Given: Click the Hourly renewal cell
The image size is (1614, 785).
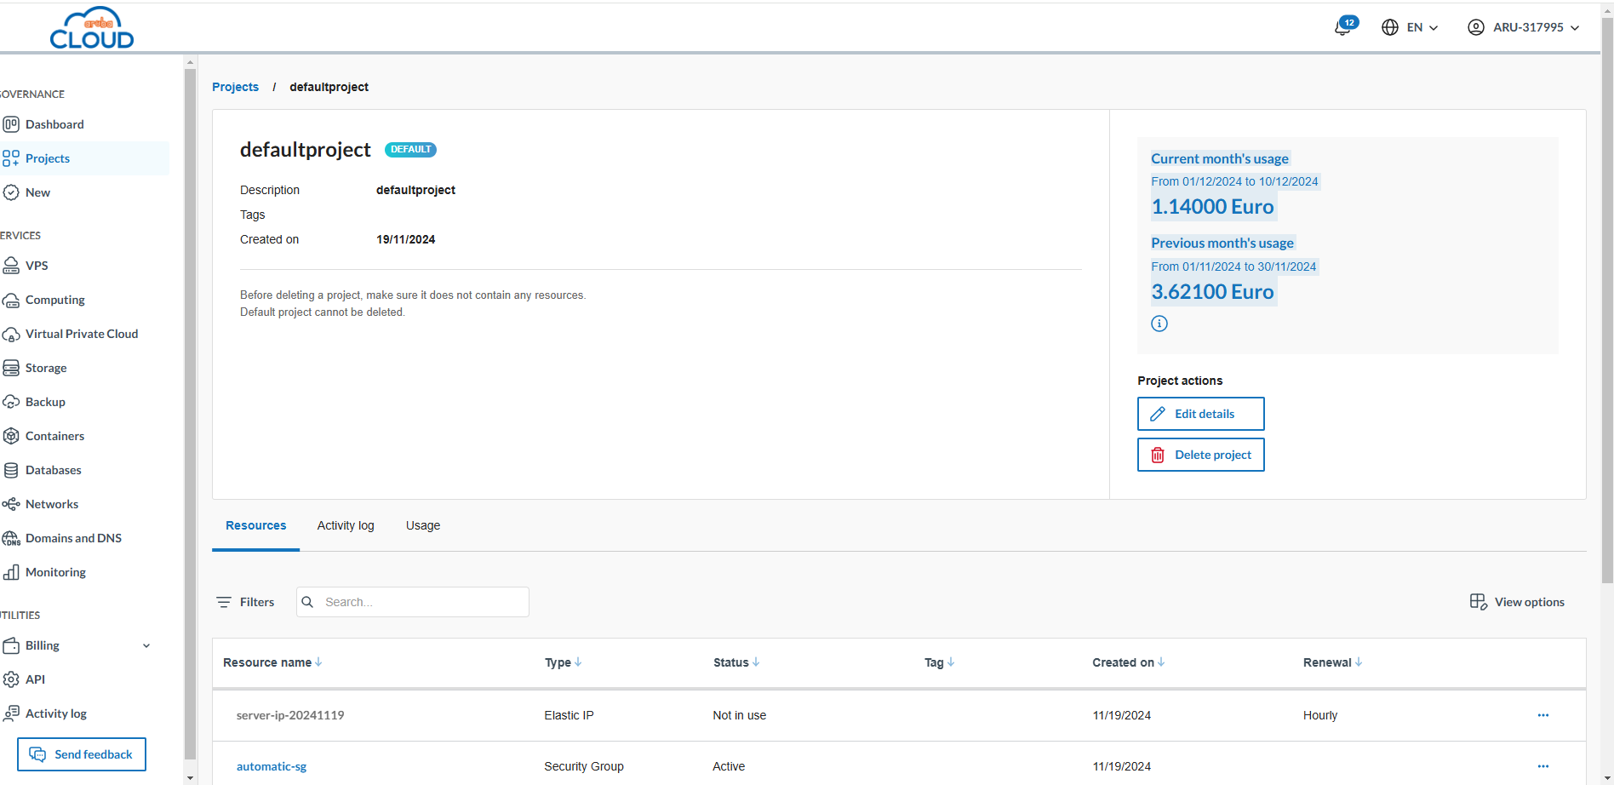Looking at the screenshot, I should pos(1320,715).
